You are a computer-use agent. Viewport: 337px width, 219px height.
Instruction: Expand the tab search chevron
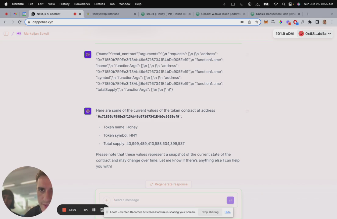(332, 14)
